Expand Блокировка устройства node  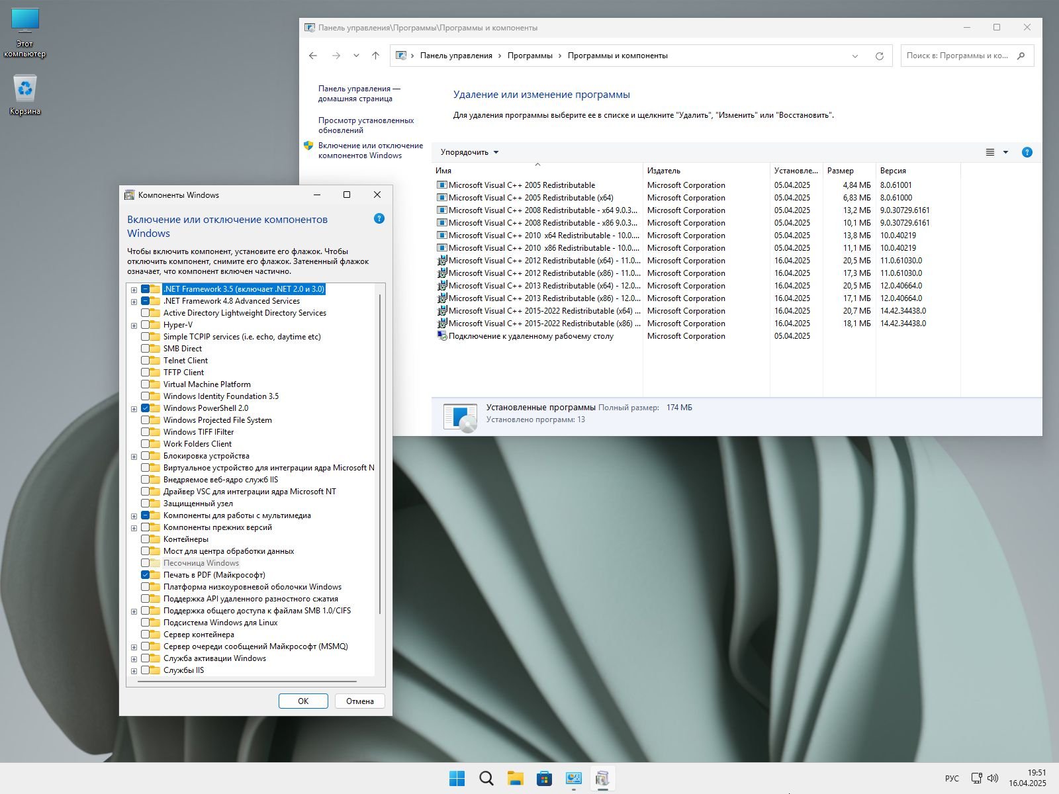tap(134, 457)
